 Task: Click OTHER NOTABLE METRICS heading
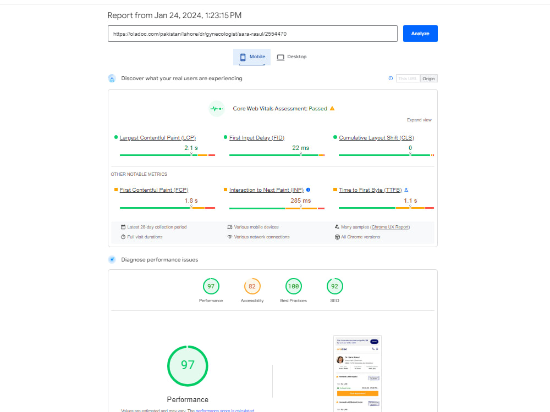(139, 174)
